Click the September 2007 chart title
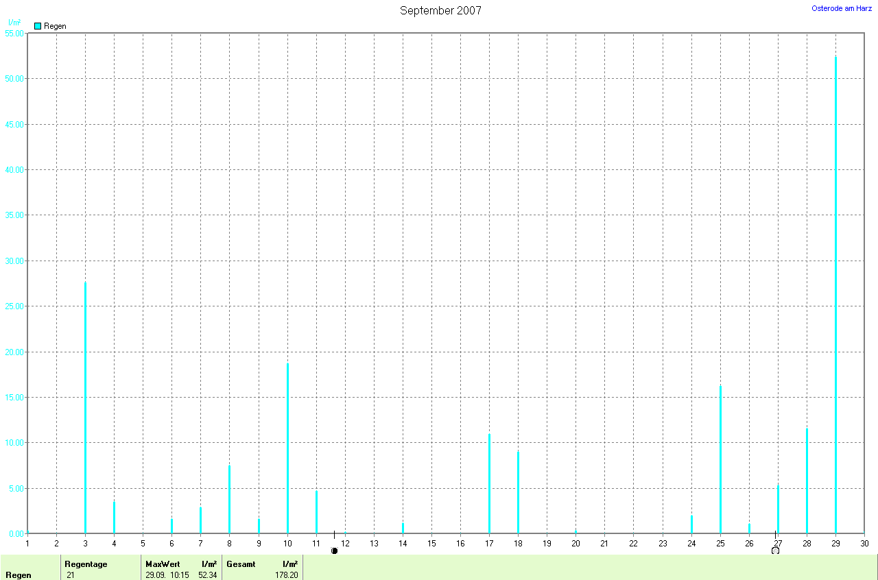878x580 pixels. (440, 10)
